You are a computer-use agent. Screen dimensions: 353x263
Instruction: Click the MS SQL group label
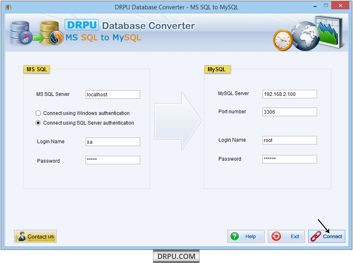click(x=37, y=69)
